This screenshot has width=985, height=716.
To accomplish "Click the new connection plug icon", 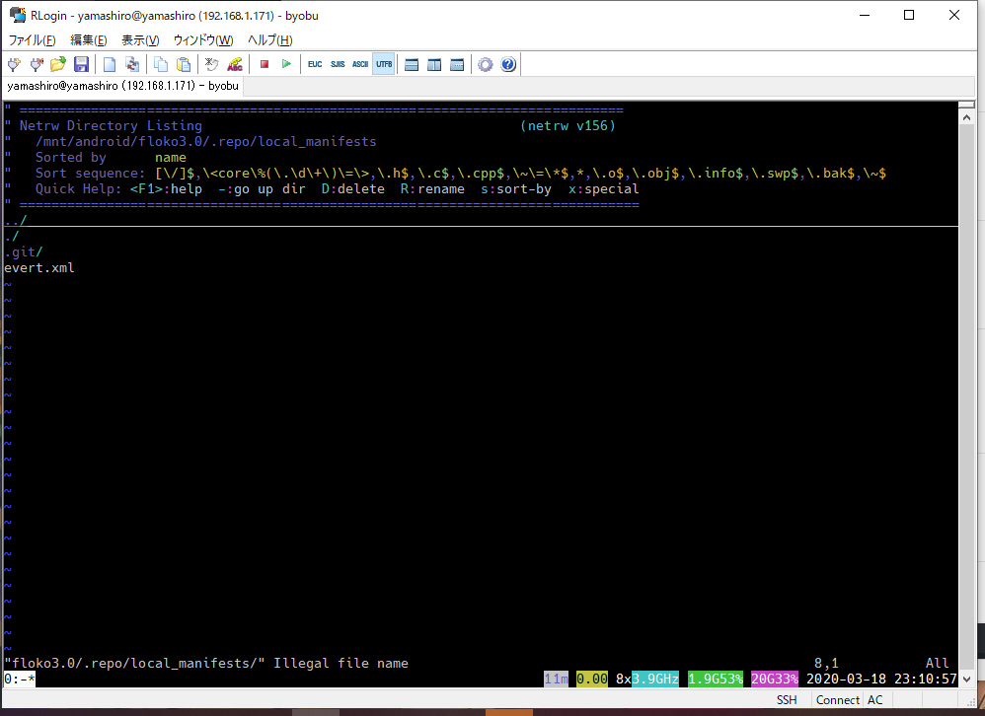I will (x=14, y=64).
